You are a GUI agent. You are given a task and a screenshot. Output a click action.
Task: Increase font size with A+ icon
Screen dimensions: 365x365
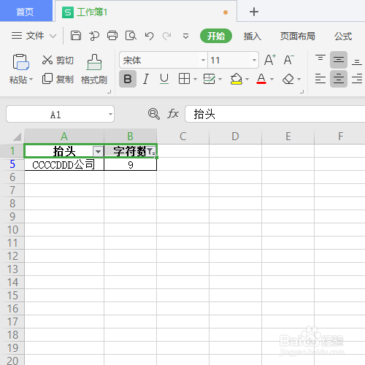[270, 60]
